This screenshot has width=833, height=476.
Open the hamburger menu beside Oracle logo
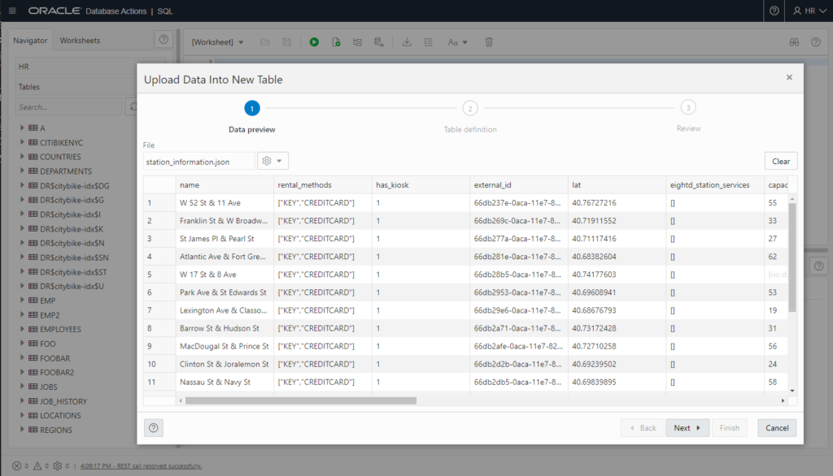[12, 11]
